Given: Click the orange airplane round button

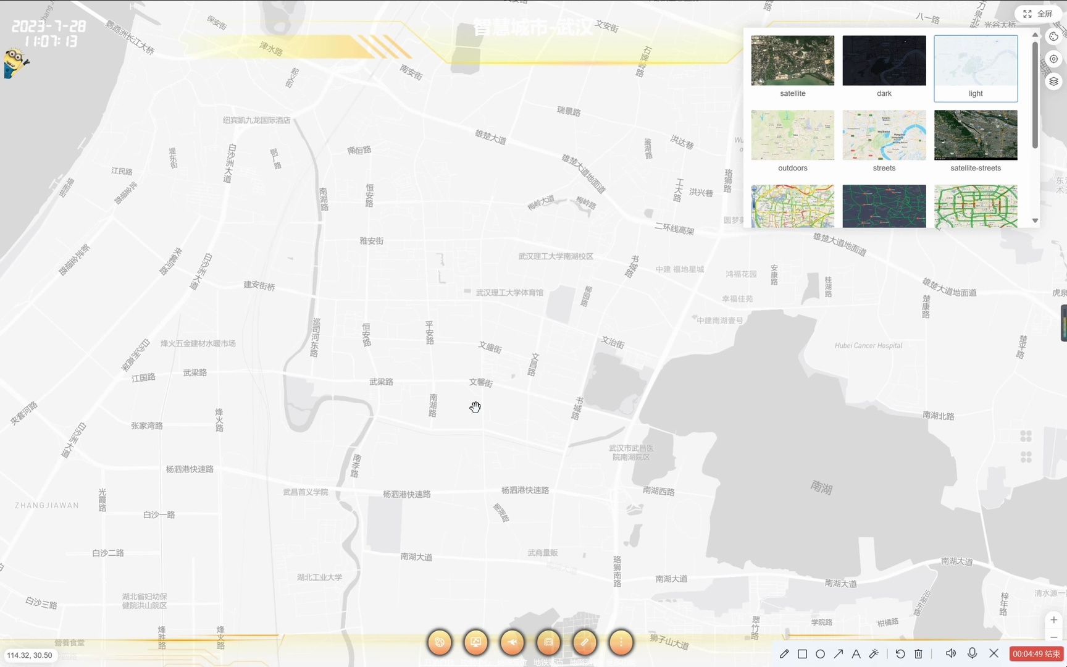Looking at the screenshot, I should pyautogui.click(x=512, y=642).
